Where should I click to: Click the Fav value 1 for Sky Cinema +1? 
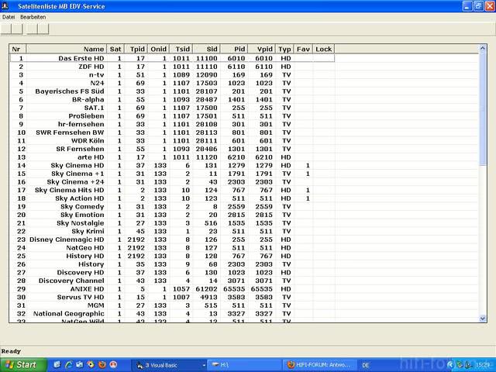click(x=308, y=174)
